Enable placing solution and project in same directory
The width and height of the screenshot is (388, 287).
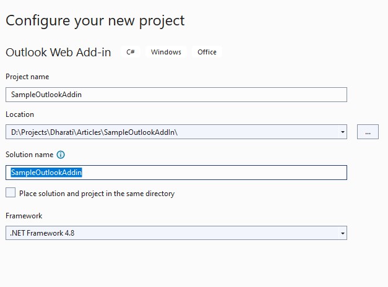tap(11, 193)
